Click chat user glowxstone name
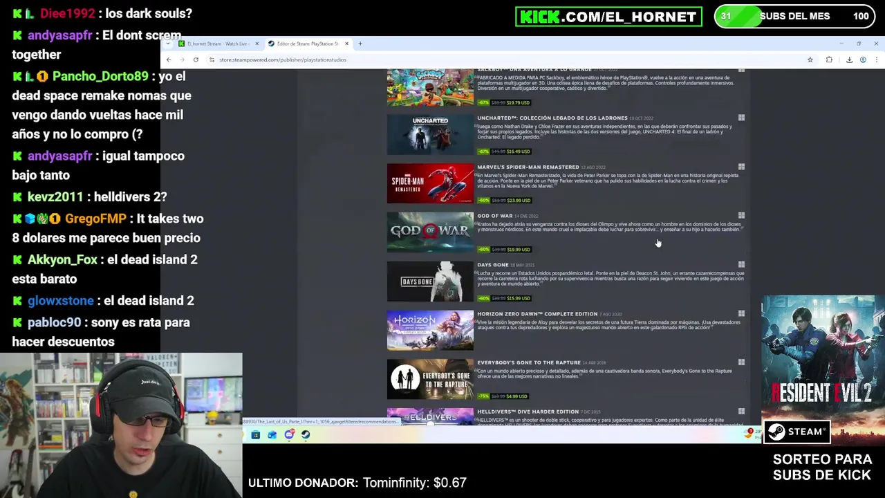Image resolution: width=885 pixels, height=498 pixels. pos(61,301)
